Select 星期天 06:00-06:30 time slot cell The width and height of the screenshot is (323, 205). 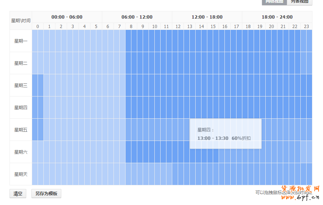[105, 174]
